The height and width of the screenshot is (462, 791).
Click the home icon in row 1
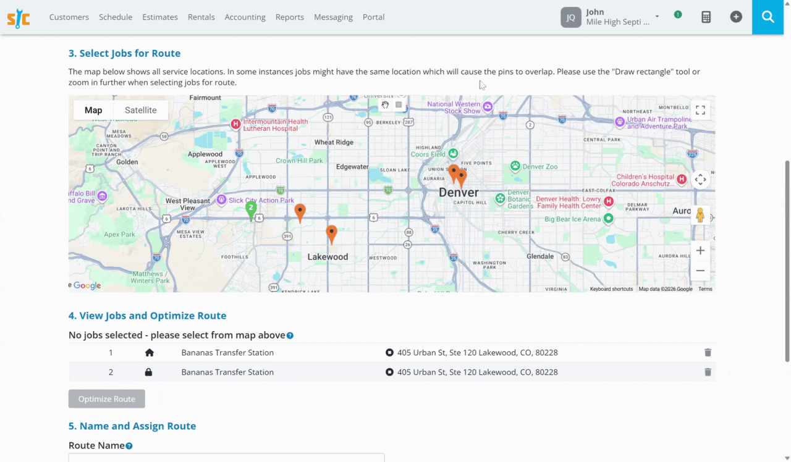click(x=149, y=353)
